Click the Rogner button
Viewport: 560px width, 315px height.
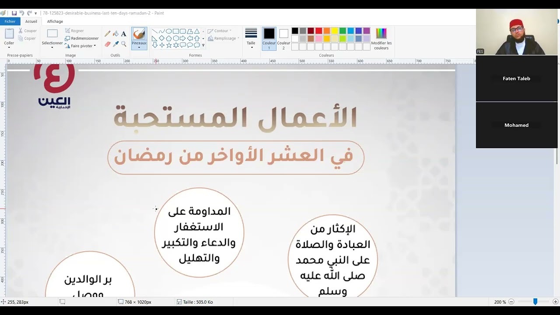click(74, 31)
